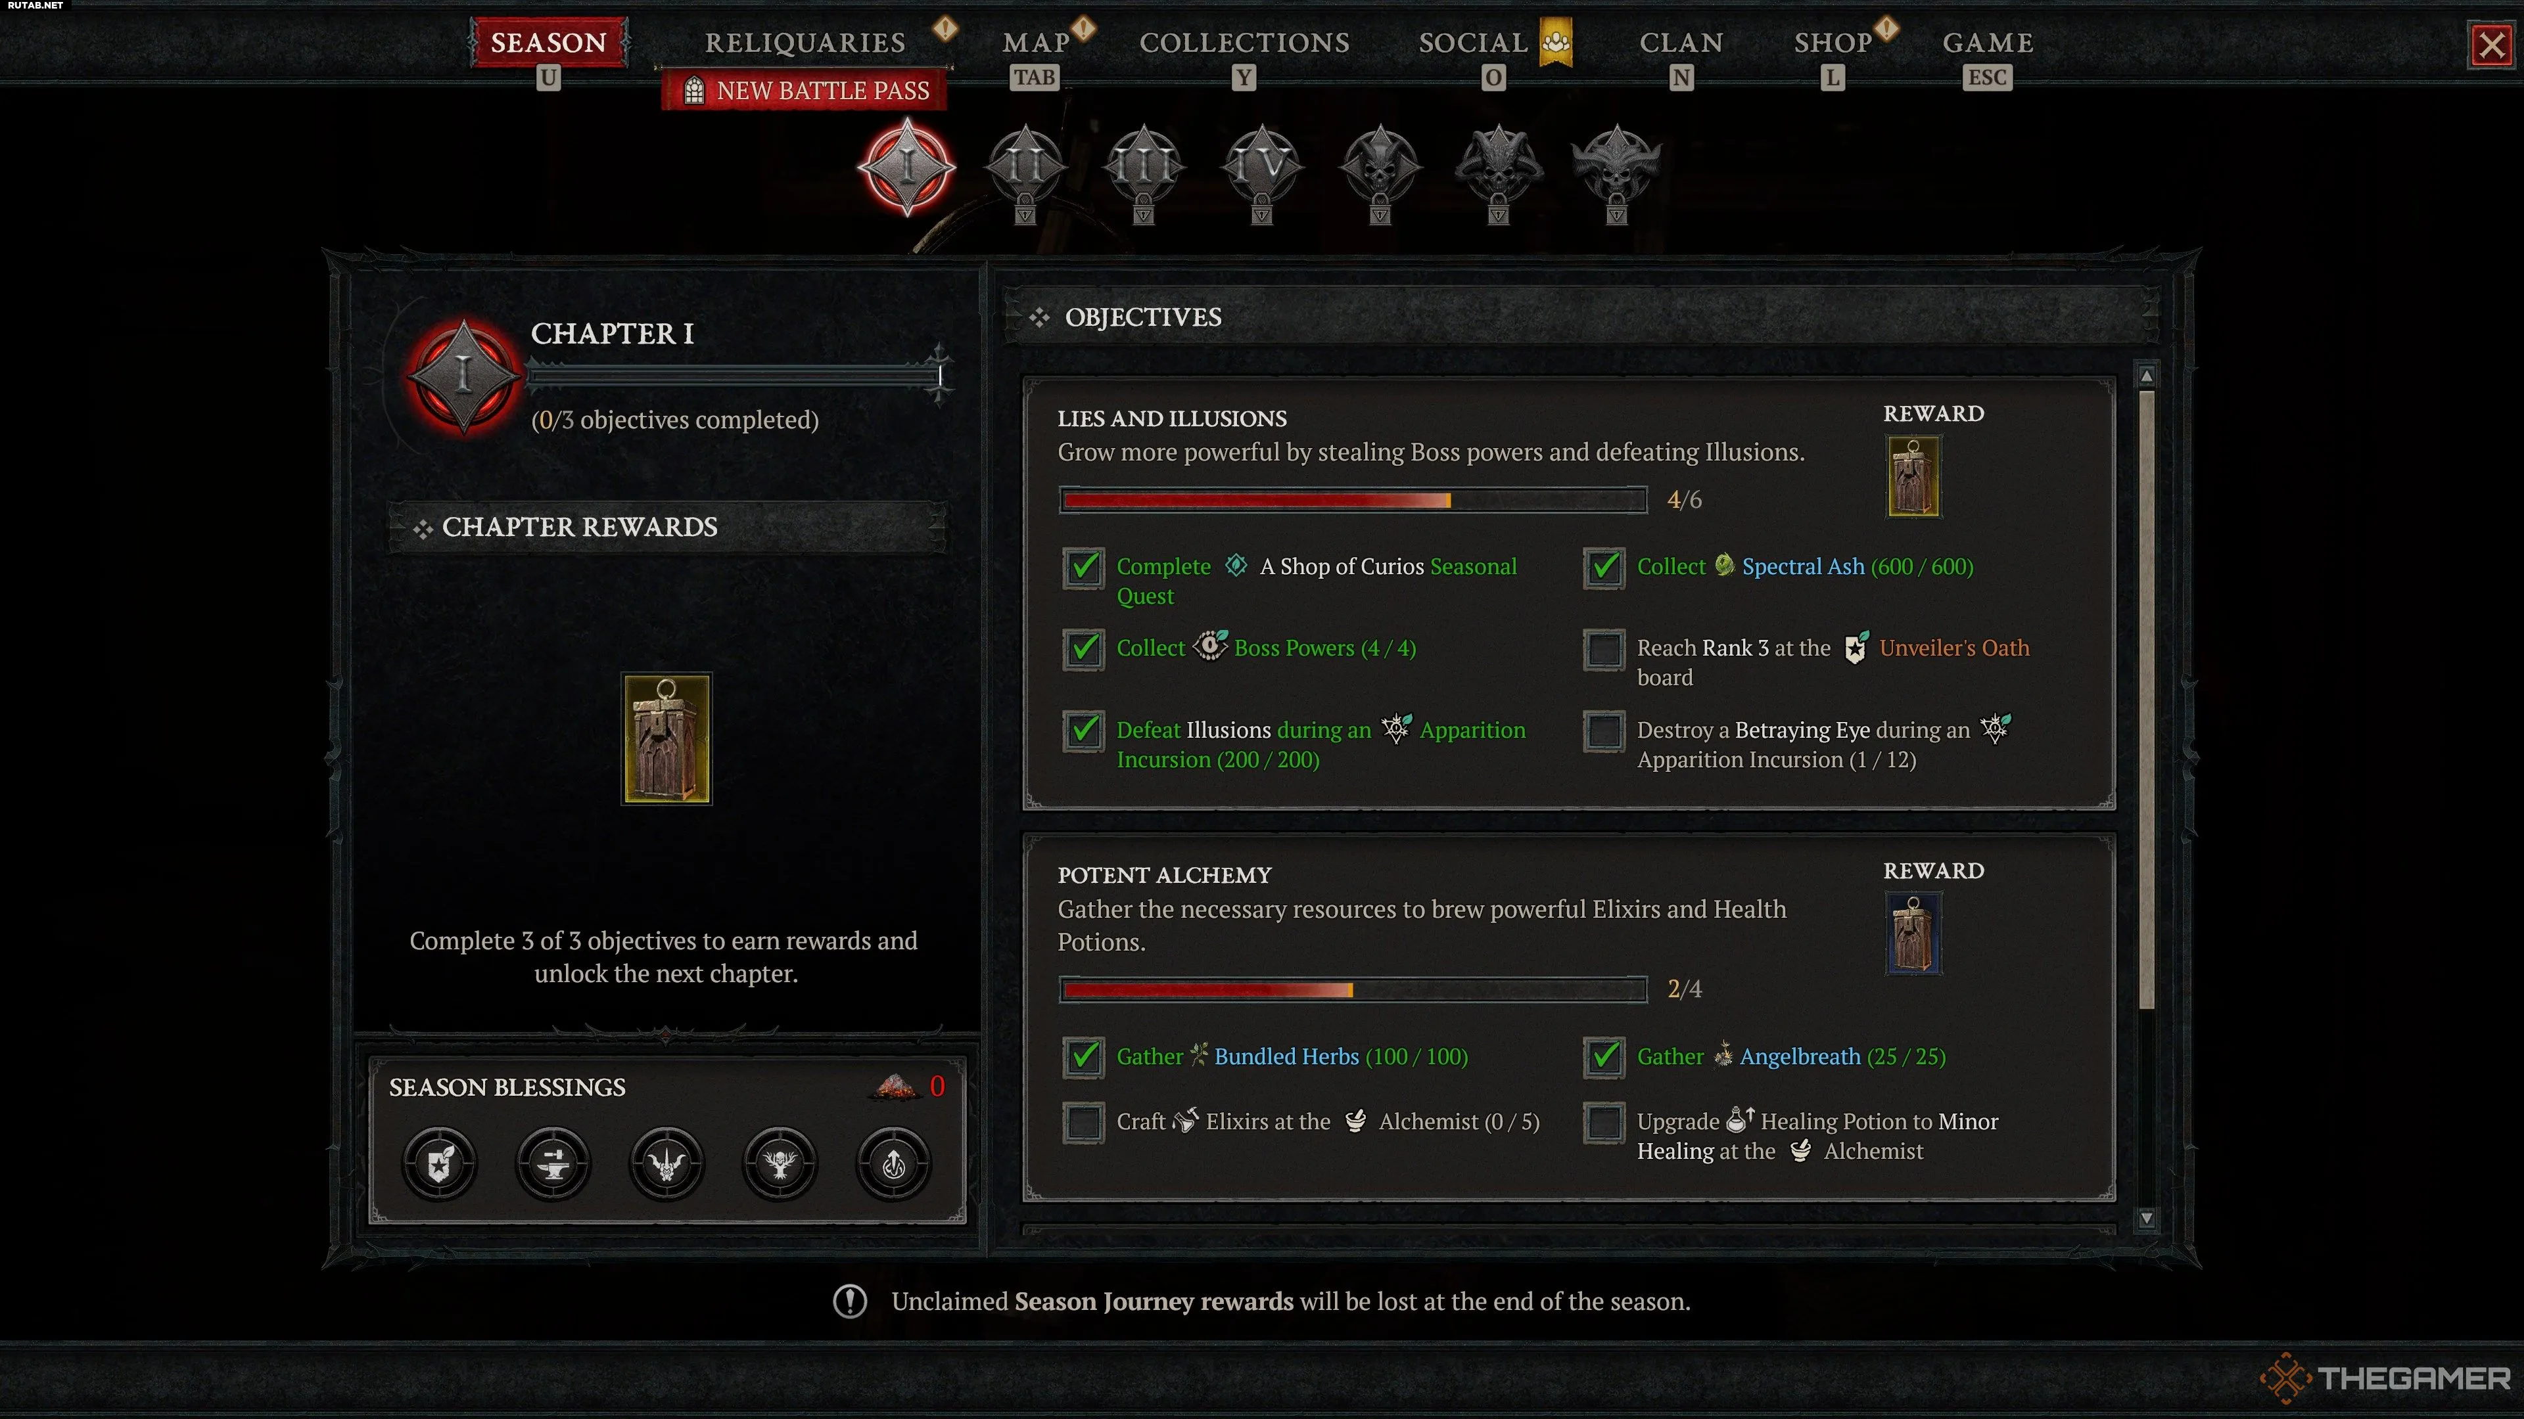Click the New Battle Pass button
This screenshot has width=2524, height=1419.
[x=805, y=90]
